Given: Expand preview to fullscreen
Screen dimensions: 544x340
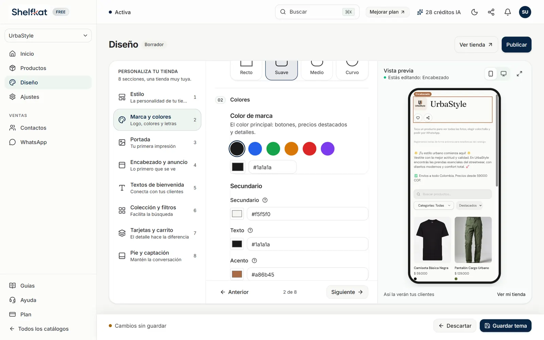Looking at the screenshot, I should 519,74.
